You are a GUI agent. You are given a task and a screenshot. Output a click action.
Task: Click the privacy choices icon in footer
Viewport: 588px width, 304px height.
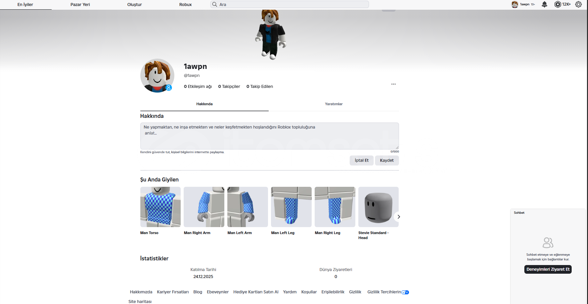405,292
